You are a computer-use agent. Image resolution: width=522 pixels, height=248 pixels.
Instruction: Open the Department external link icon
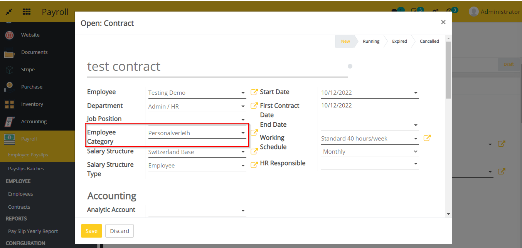pyautogui.click(x=254, y=106)
